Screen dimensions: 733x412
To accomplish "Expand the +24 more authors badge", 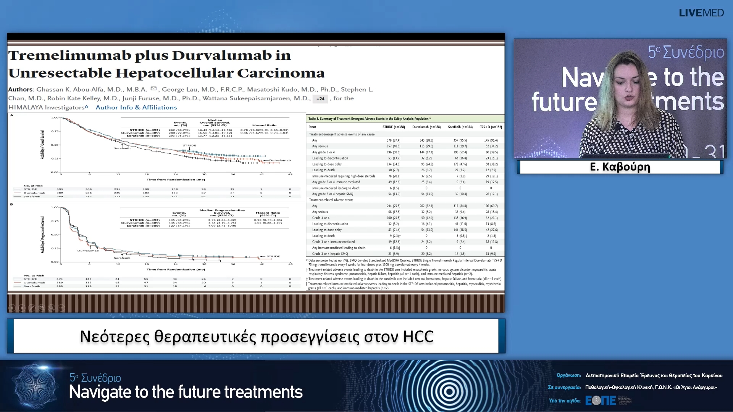I will pos(320,99).
